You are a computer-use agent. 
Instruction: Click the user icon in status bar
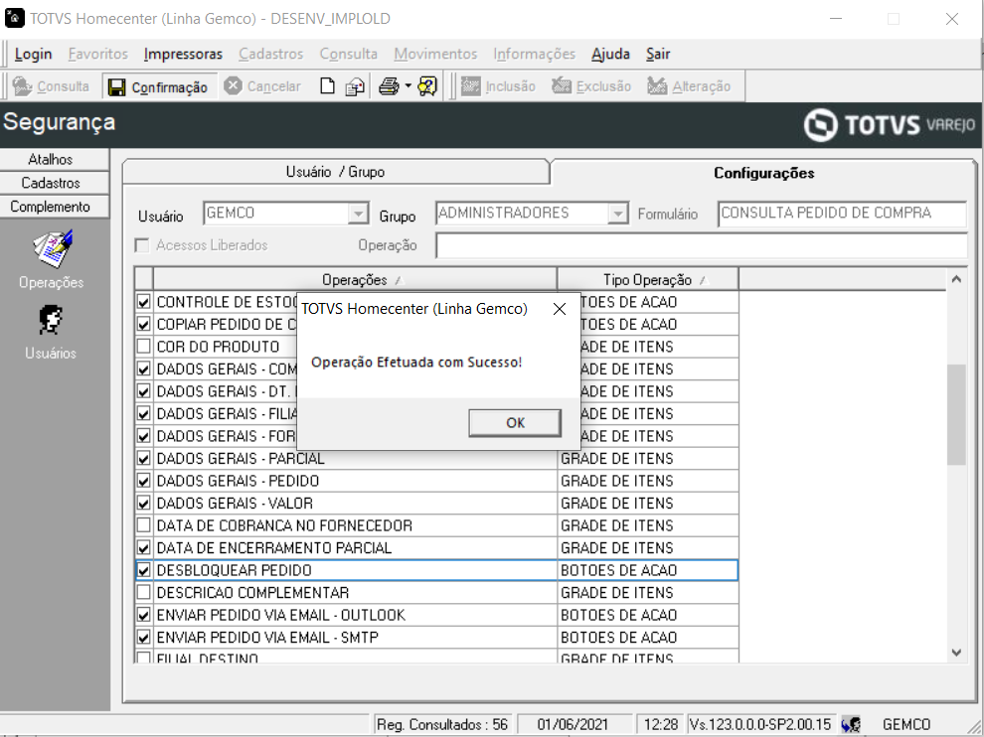coord(851,724)
